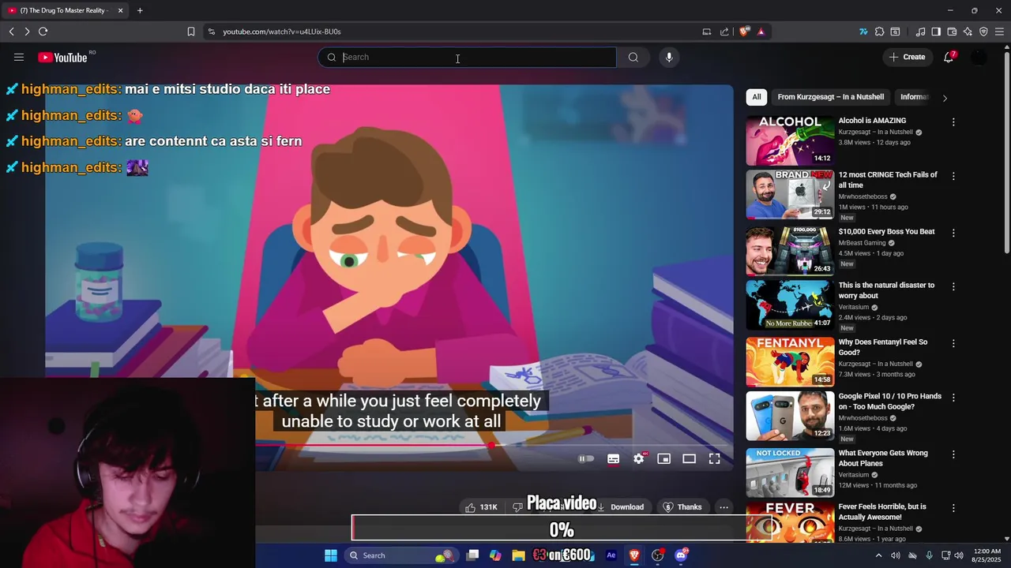The width and height of the screenshot is (1011, 568).
Task: Open the Brave VPN shield icon
Action: click(x=983, y=32)
